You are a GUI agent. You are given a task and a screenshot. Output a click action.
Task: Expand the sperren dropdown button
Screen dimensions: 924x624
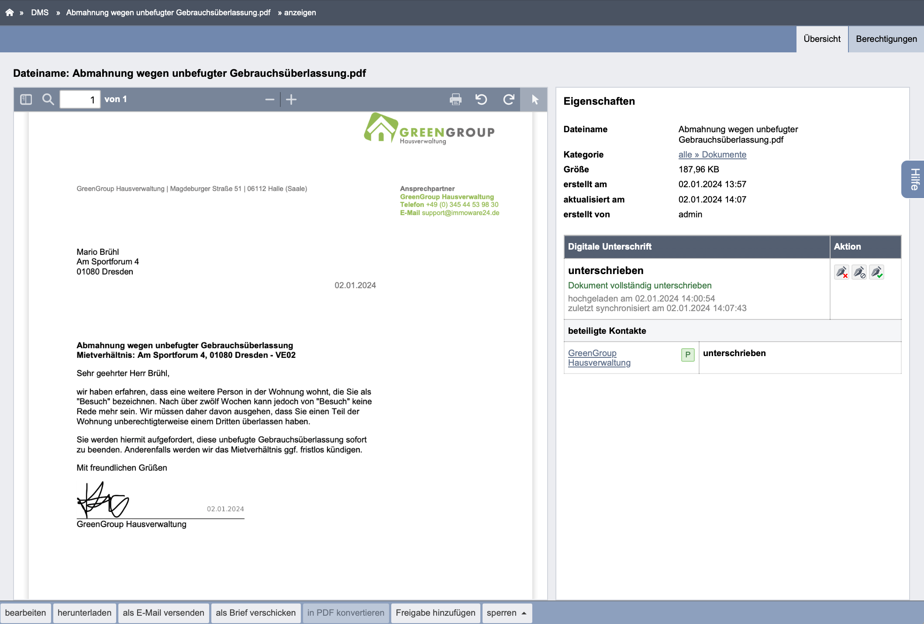[507, 613]
